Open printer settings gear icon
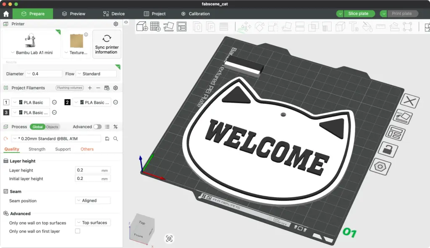This screenshot has width=430, height=248. coord(116,24)
